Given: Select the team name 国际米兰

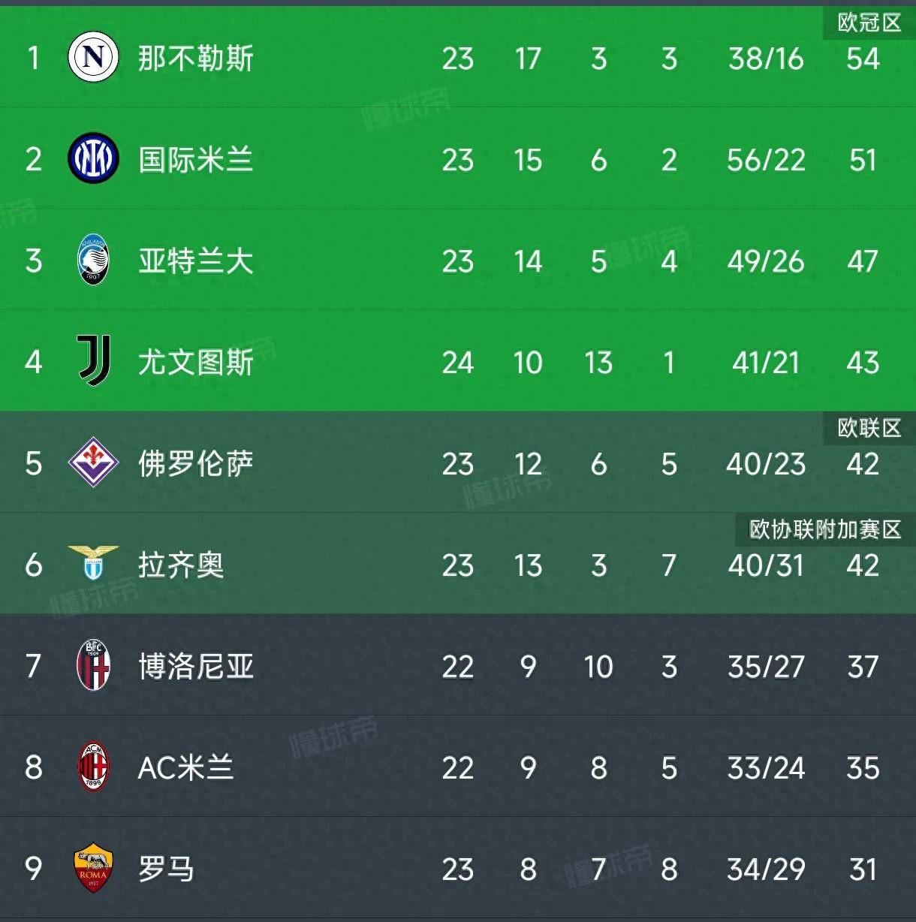Looking at the screenshot, I should click(x=194, y=160).
